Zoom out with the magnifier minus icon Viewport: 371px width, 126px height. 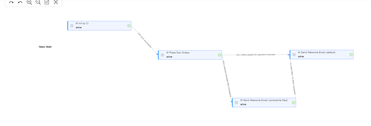click(38, 2)
